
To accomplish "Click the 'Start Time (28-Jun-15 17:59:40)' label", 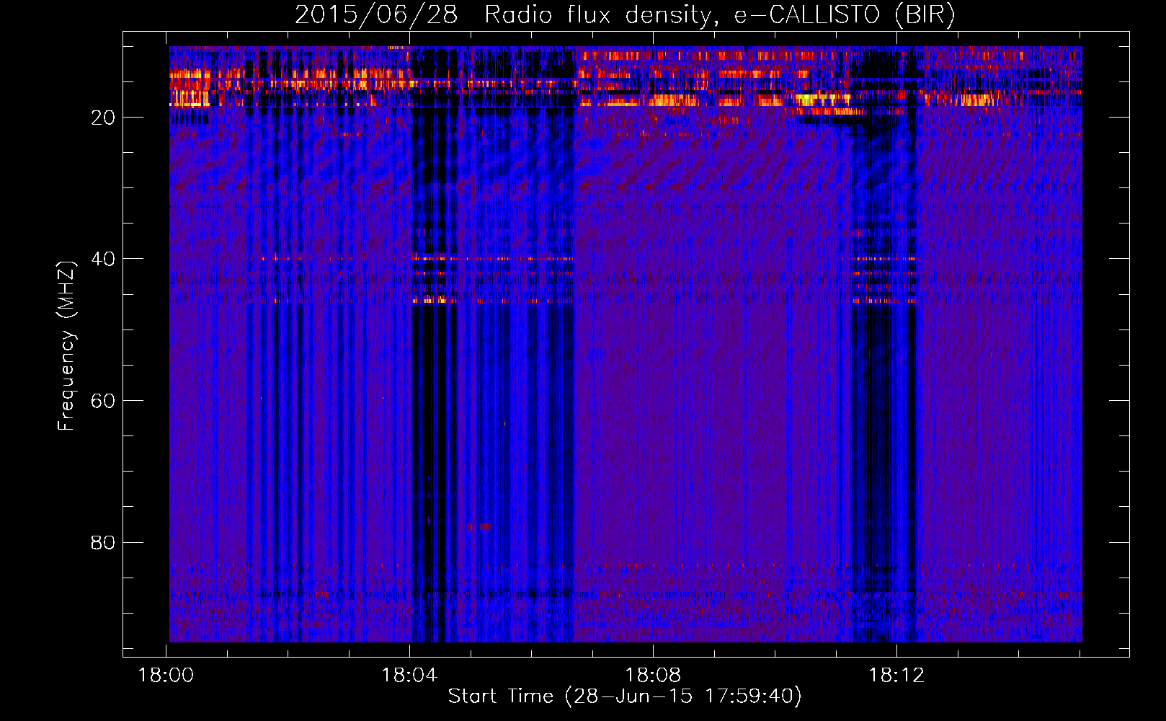I will [x=625, y=696].
